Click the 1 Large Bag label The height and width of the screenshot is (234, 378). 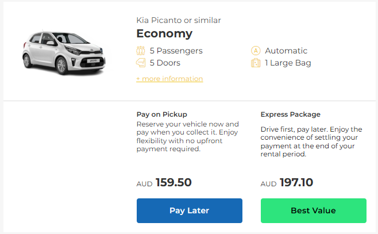288,63
